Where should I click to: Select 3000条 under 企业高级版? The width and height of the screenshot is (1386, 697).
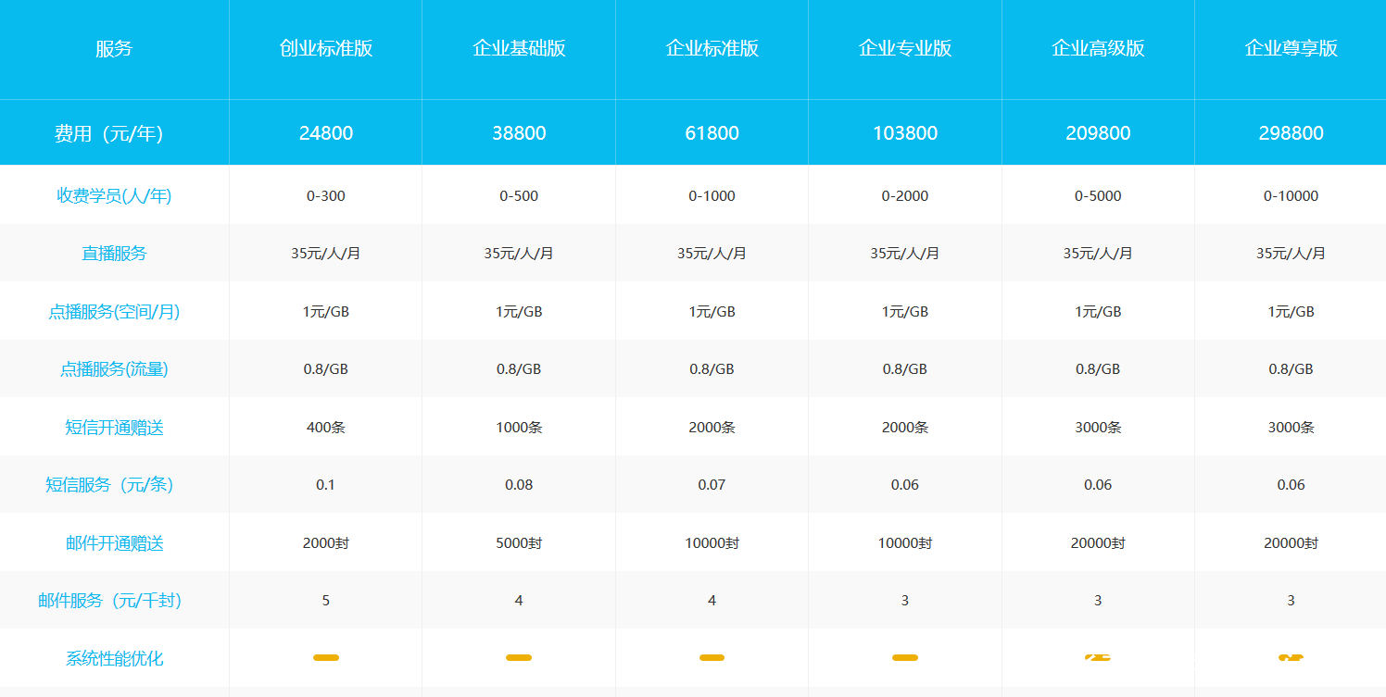tap(1098, 428)
